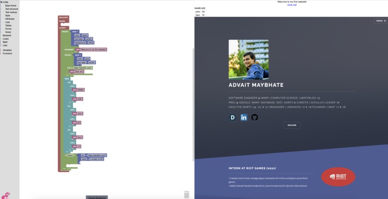
Task: Edit the src attribute URL value
Action: click(x=97, y=155)
